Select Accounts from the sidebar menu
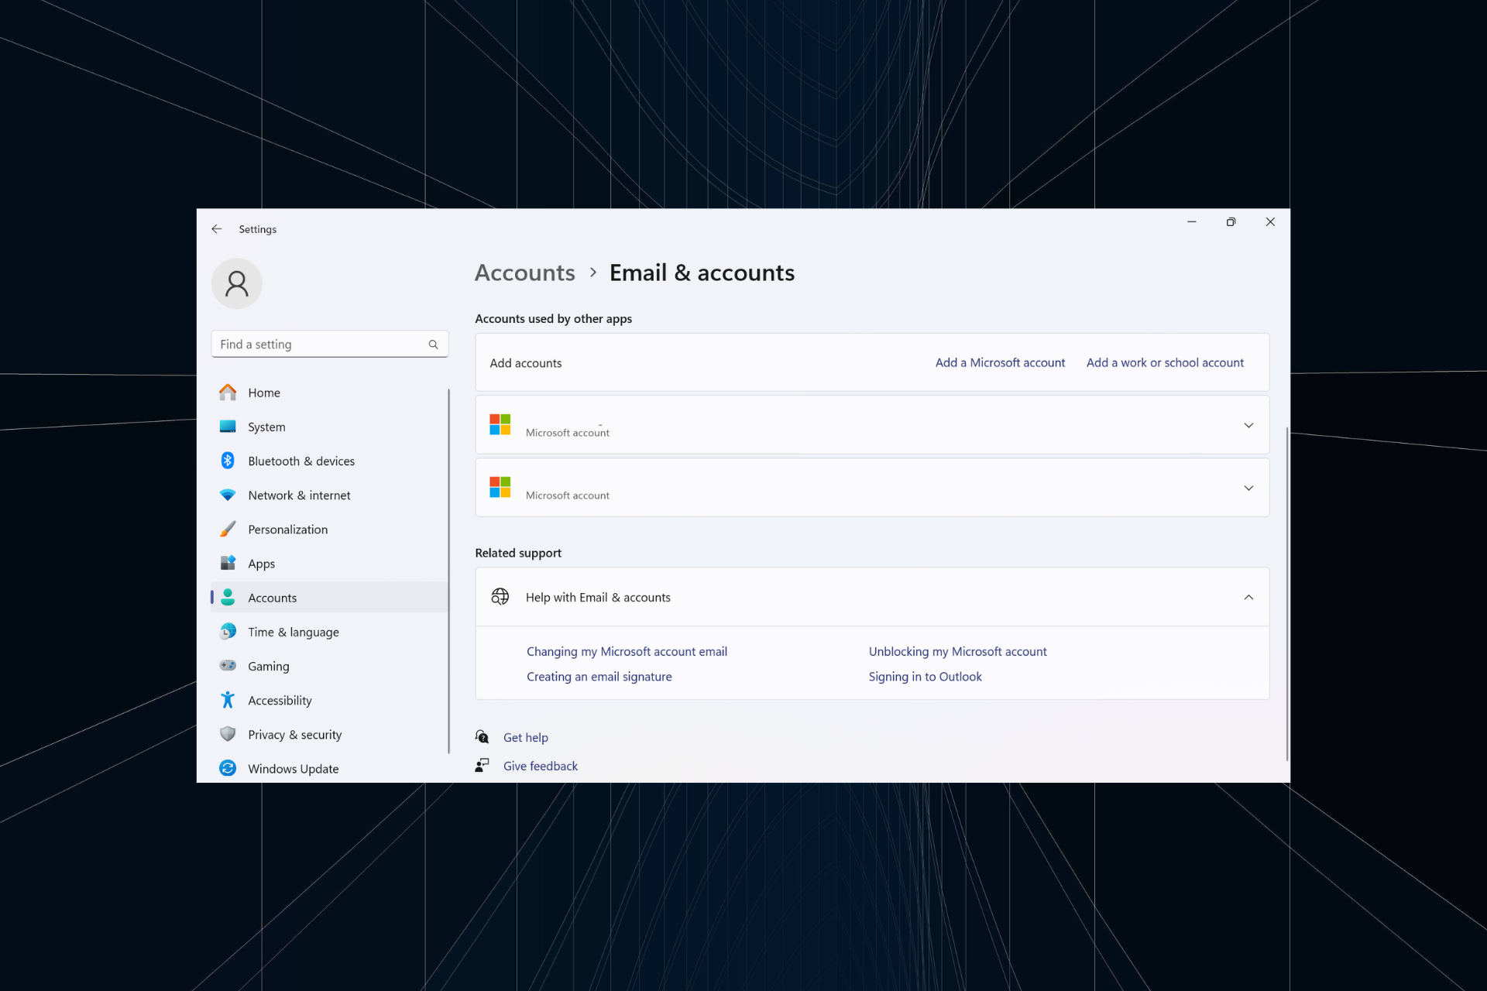The image size is (1487, 991). coord(272,597)
